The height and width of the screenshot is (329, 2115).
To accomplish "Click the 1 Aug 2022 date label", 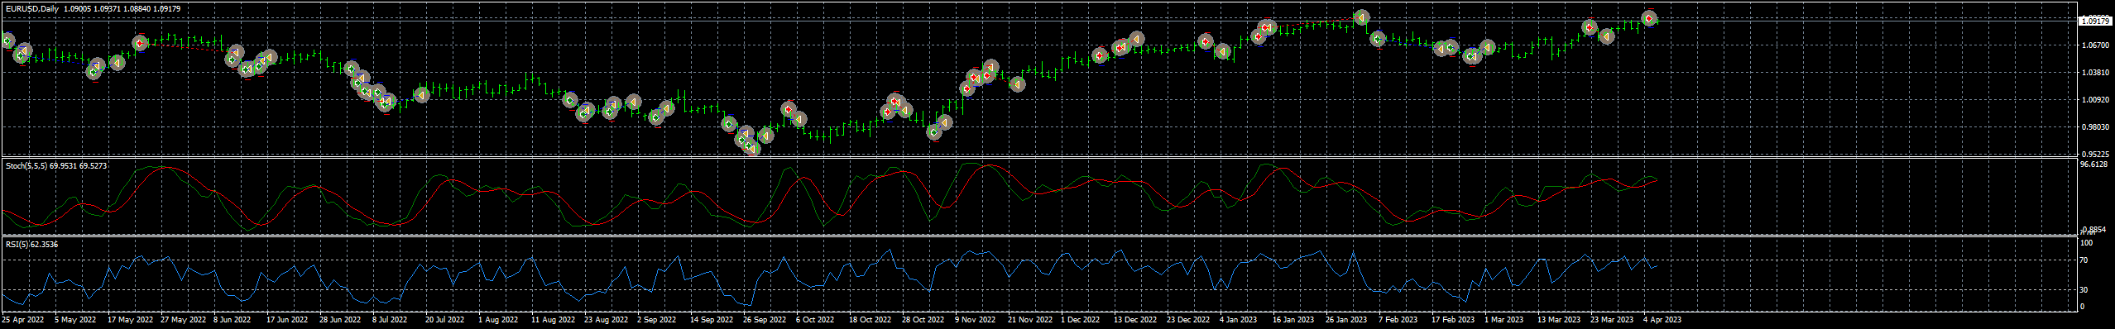I will click(498, 319).
